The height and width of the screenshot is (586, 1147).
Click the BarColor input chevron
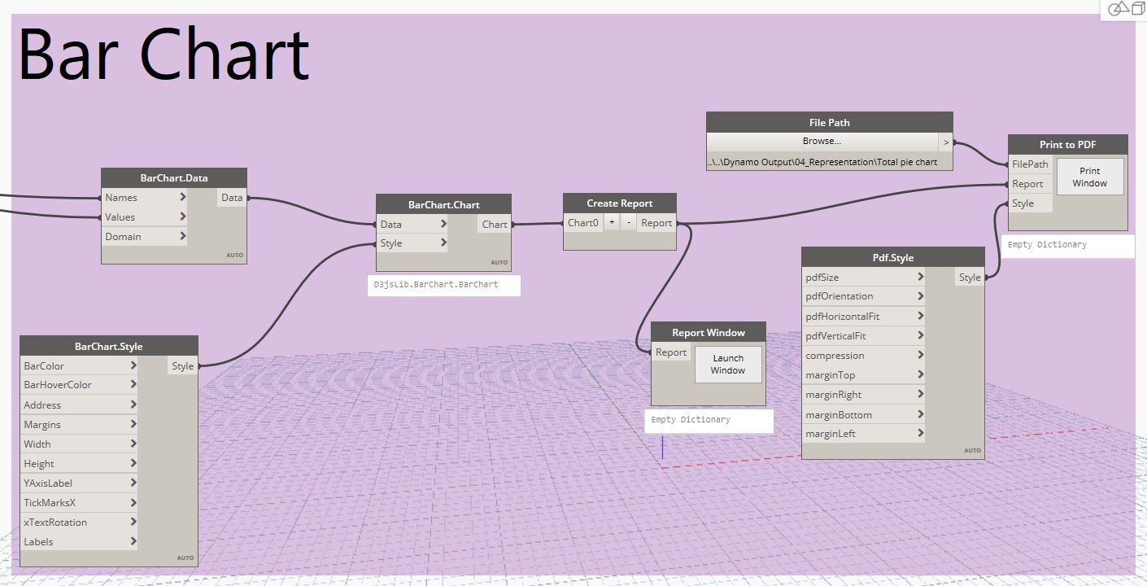click(x=133, y=365)
